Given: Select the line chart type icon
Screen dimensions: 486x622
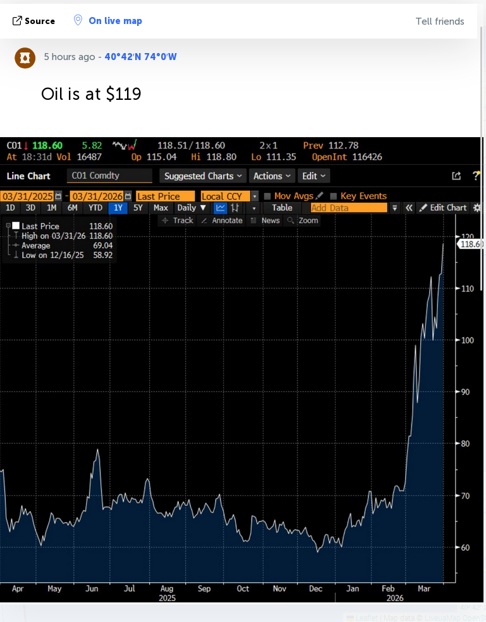Looking at the screenshot, I should point(221,208).
